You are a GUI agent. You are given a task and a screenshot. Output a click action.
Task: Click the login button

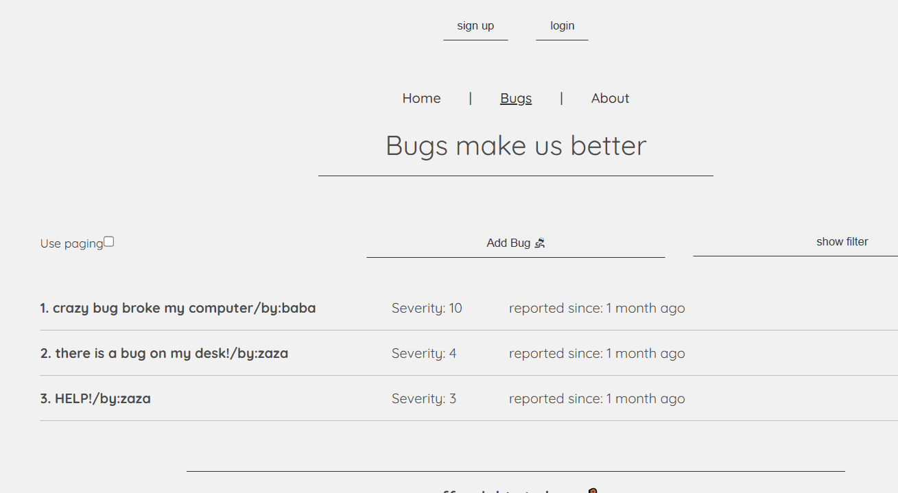pyautogui.click(x=562, y=25)
